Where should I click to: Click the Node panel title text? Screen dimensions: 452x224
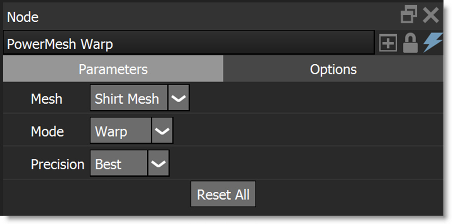[23, 17]
